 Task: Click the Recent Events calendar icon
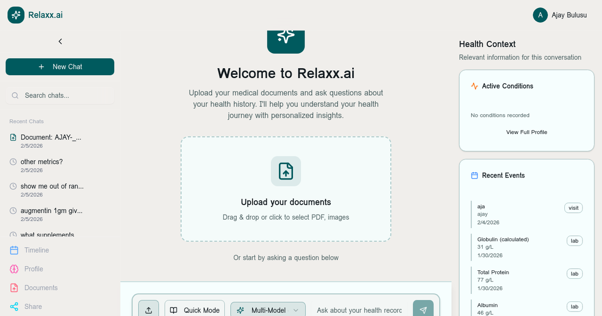[x=474, y=175]
